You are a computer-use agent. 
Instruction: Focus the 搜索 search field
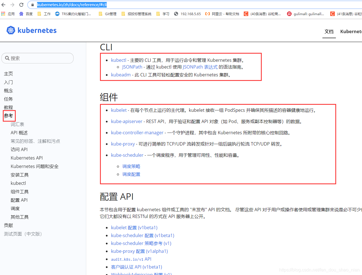(x=37, y=58)
